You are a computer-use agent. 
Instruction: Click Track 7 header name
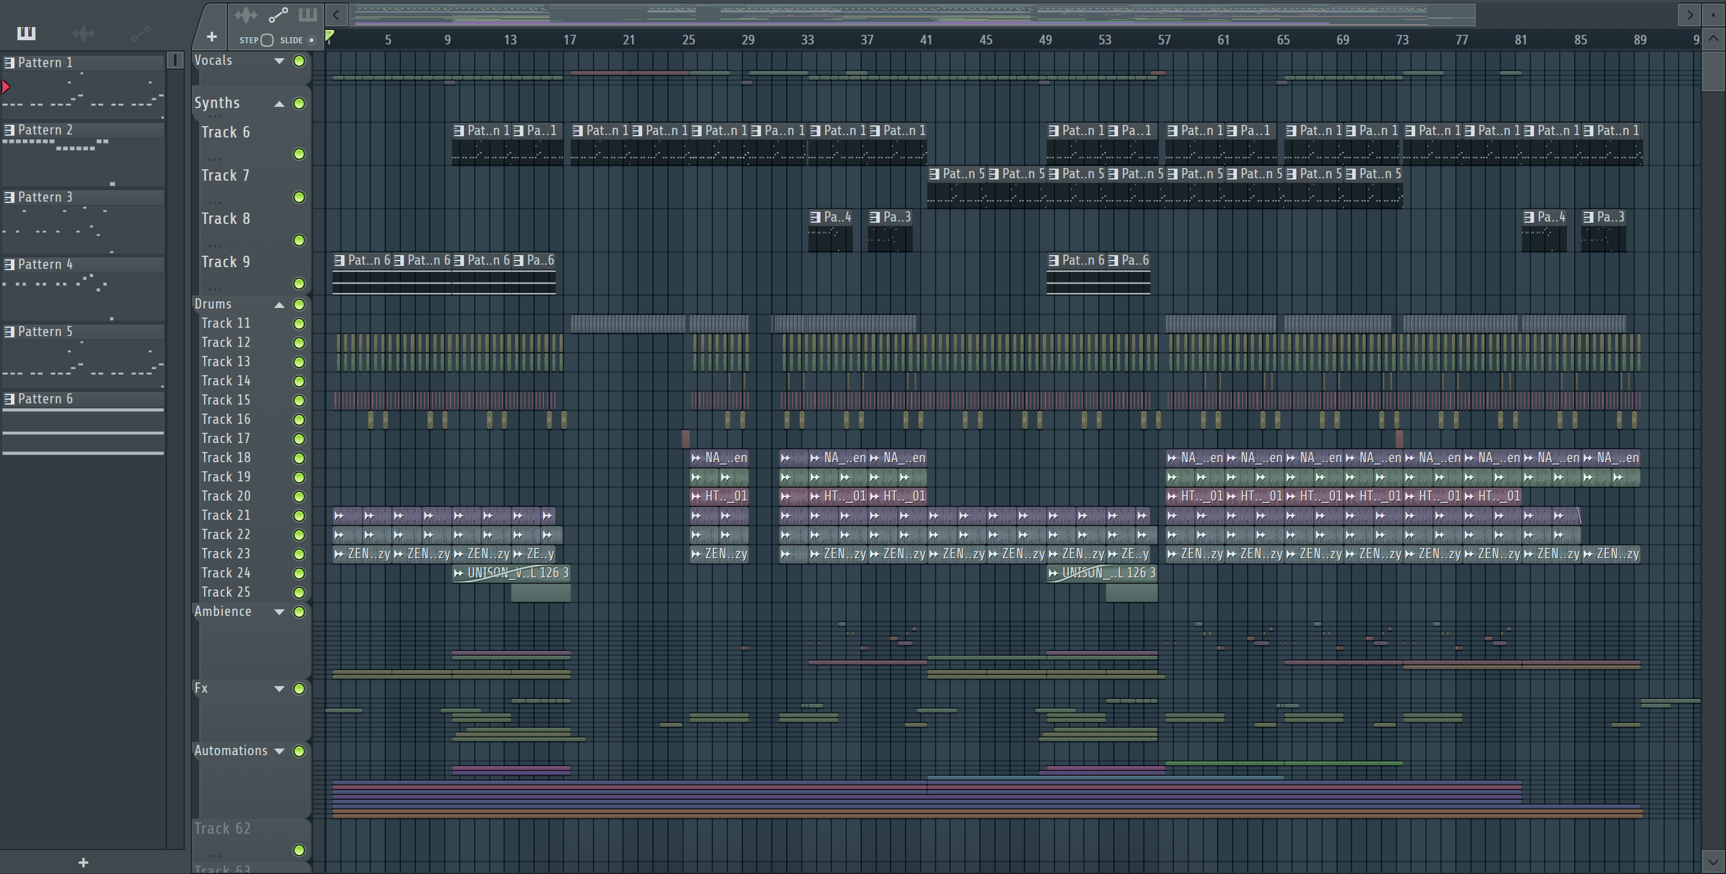225,176
